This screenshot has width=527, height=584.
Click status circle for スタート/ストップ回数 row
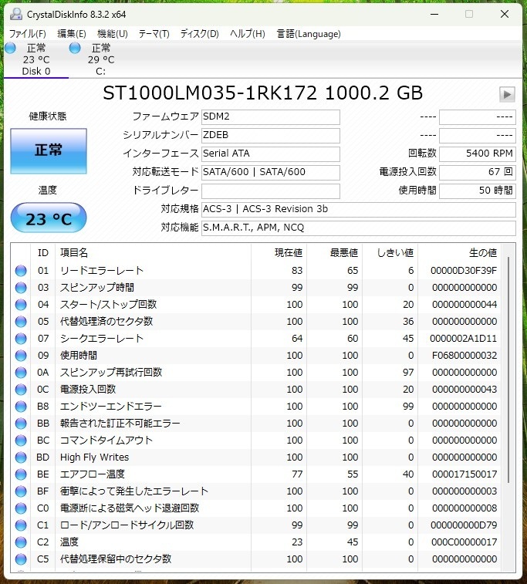21,305
